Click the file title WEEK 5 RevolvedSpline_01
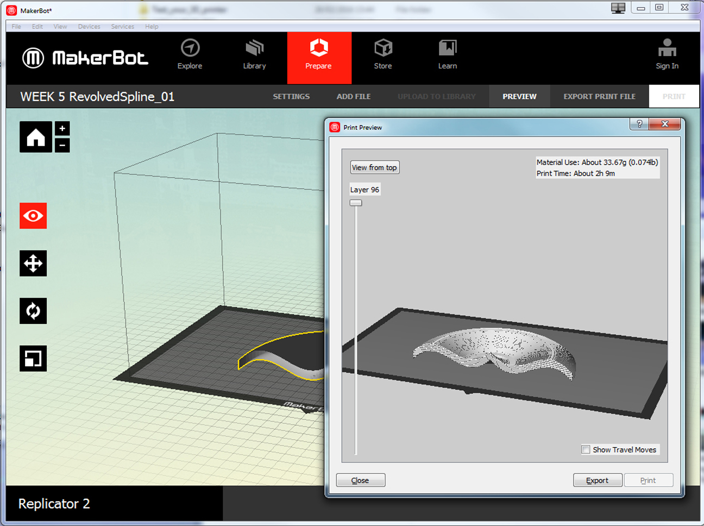The height and width of the screenshot is (526, 704). (x=97, y=97)
